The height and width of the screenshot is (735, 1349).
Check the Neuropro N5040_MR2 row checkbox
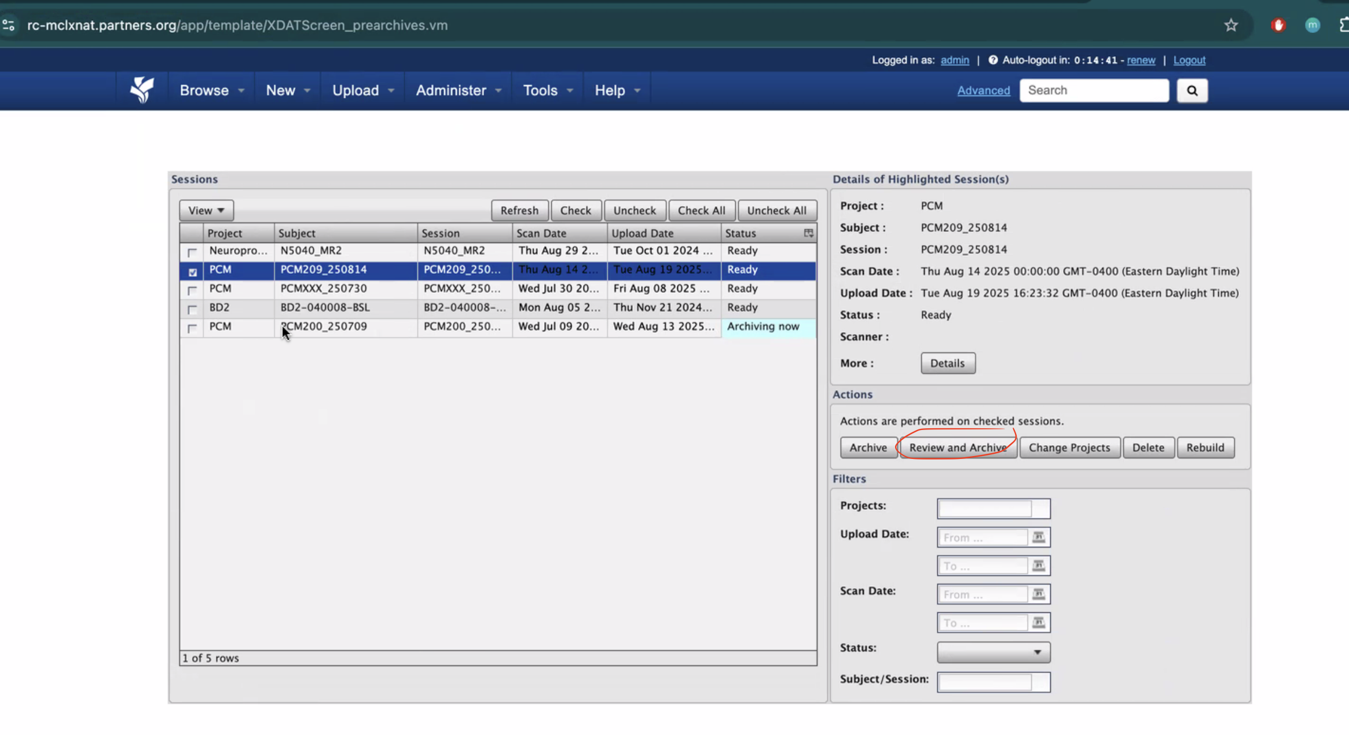click(192, 252)
